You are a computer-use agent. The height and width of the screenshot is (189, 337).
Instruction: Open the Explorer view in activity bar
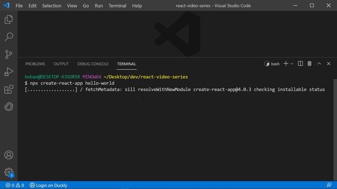[x=8, y=19]
